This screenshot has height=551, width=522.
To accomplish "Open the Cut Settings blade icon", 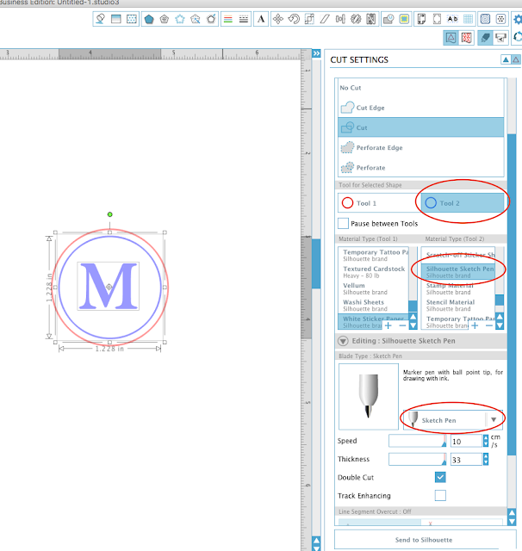I will point(485,38).
